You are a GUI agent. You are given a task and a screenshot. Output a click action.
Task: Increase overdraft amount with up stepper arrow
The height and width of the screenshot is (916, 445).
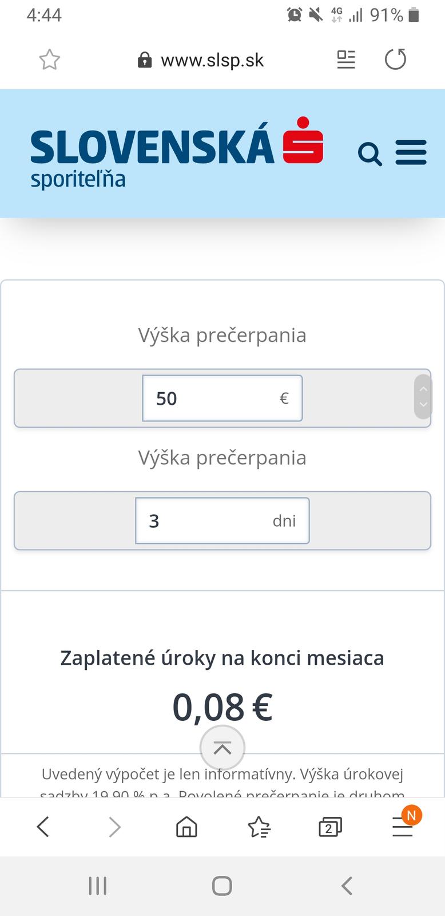[423, 389]
